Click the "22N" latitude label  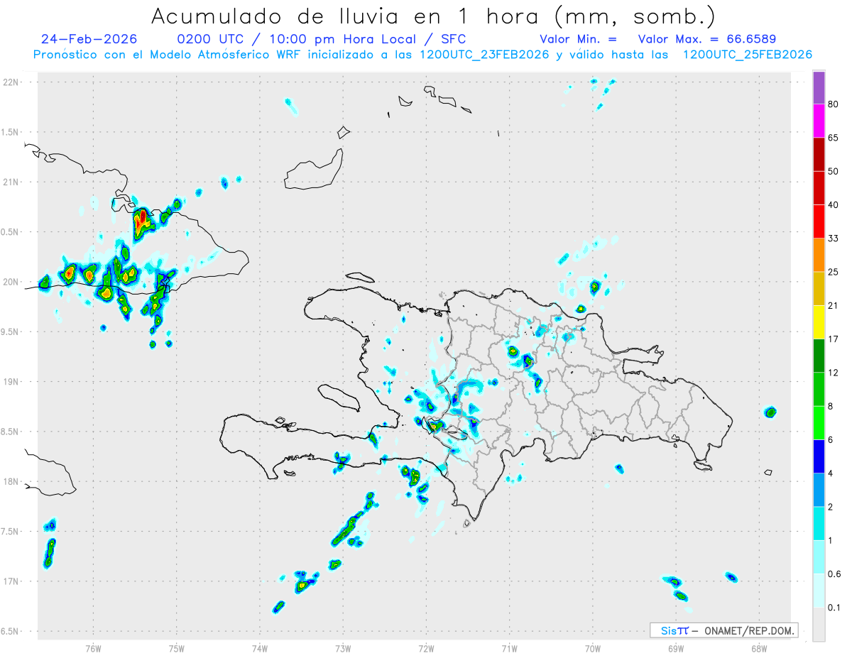(12, 82)
